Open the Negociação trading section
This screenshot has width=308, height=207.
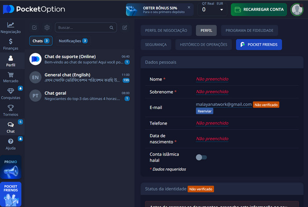pyautogui.click(x=11, y=28)
